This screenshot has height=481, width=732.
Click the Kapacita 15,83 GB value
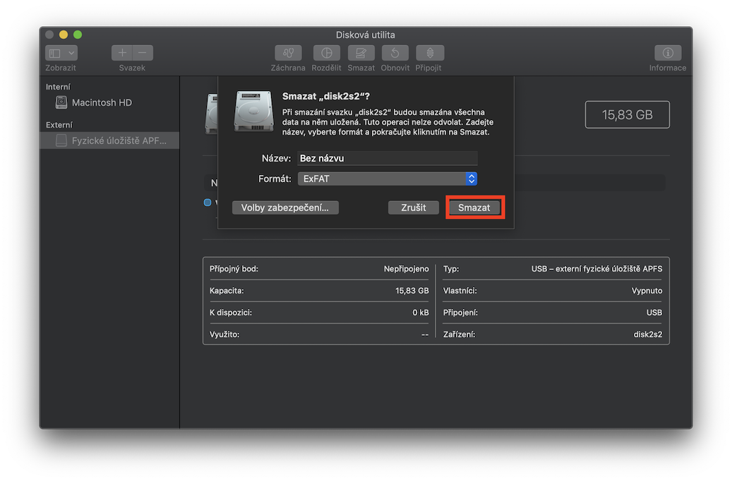point(412,291)
